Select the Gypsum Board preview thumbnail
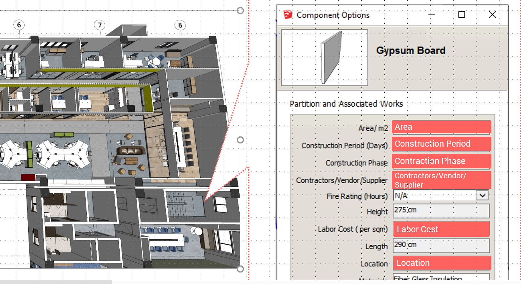The width and height of the screenshot is (521, 284). point(325,58)
